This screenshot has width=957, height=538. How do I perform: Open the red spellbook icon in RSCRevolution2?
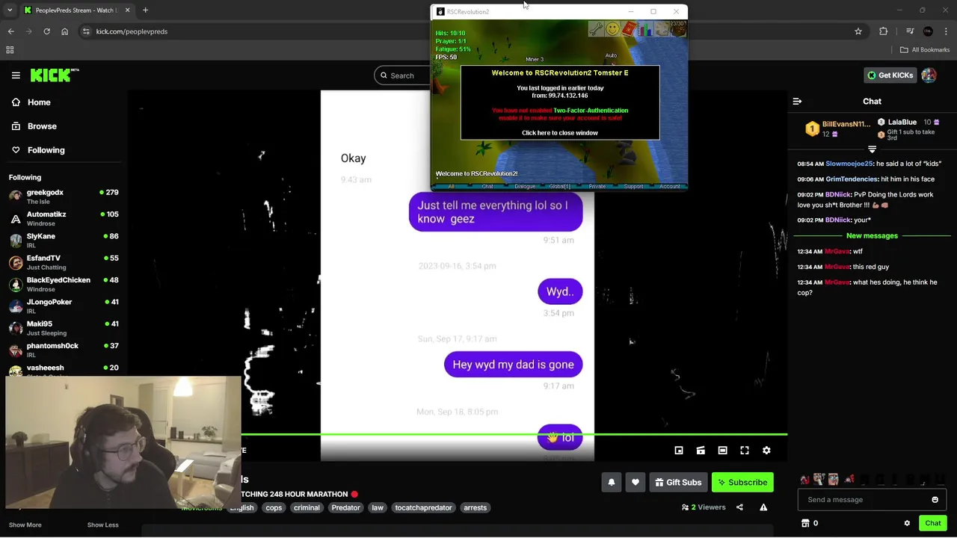tap(629, 29)
